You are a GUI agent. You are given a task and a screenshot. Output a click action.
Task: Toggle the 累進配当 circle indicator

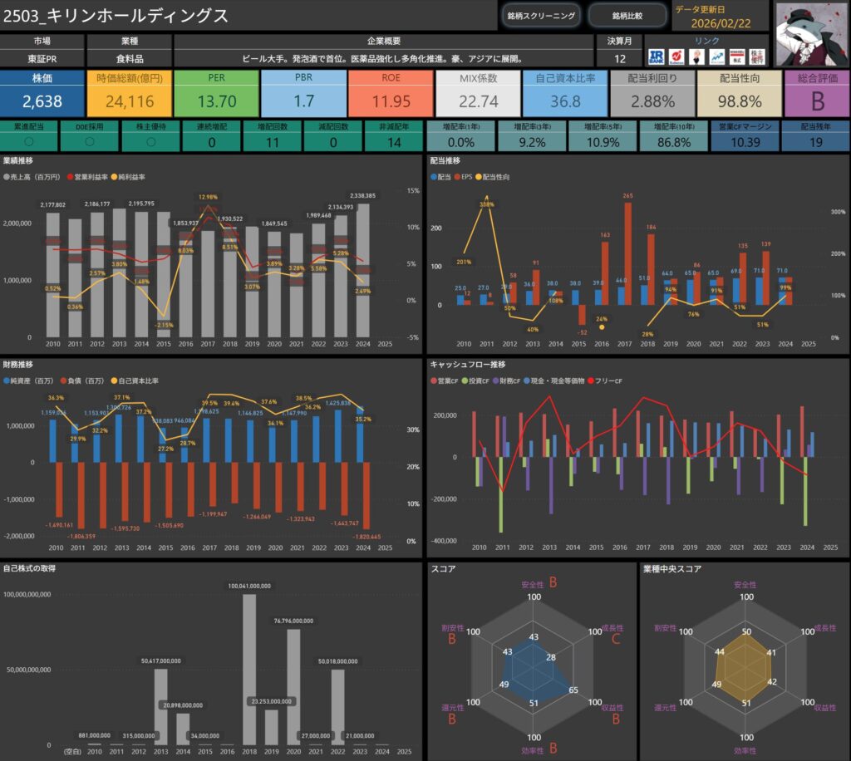point(30,142)
